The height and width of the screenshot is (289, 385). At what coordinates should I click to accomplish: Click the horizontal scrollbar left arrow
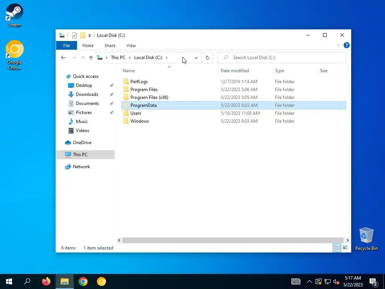(x=119, y=240)
